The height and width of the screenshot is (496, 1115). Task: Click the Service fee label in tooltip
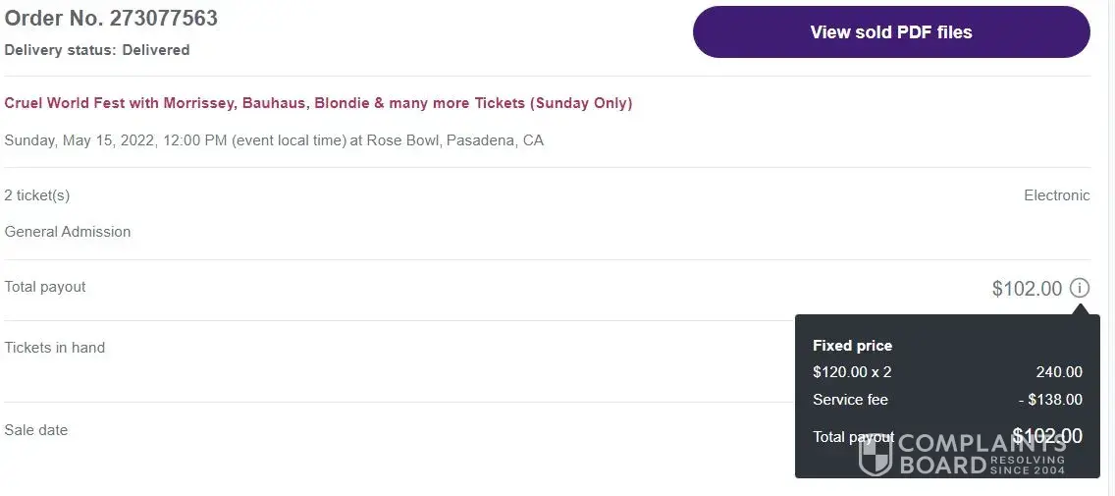pyautogui.click(x=850, y=400)
